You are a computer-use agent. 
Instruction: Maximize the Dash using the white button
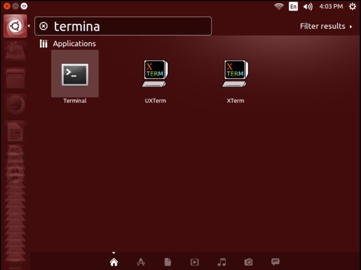click(24, 6)
